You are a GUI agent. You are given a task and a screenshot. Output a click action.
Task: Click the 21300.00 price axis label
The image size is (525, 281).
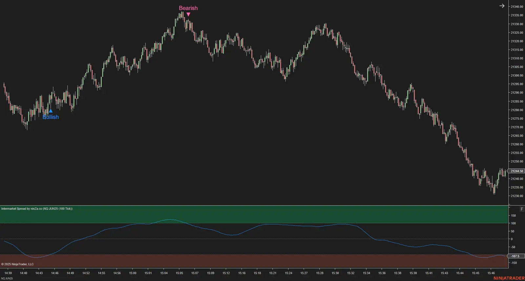click(517, 76)
